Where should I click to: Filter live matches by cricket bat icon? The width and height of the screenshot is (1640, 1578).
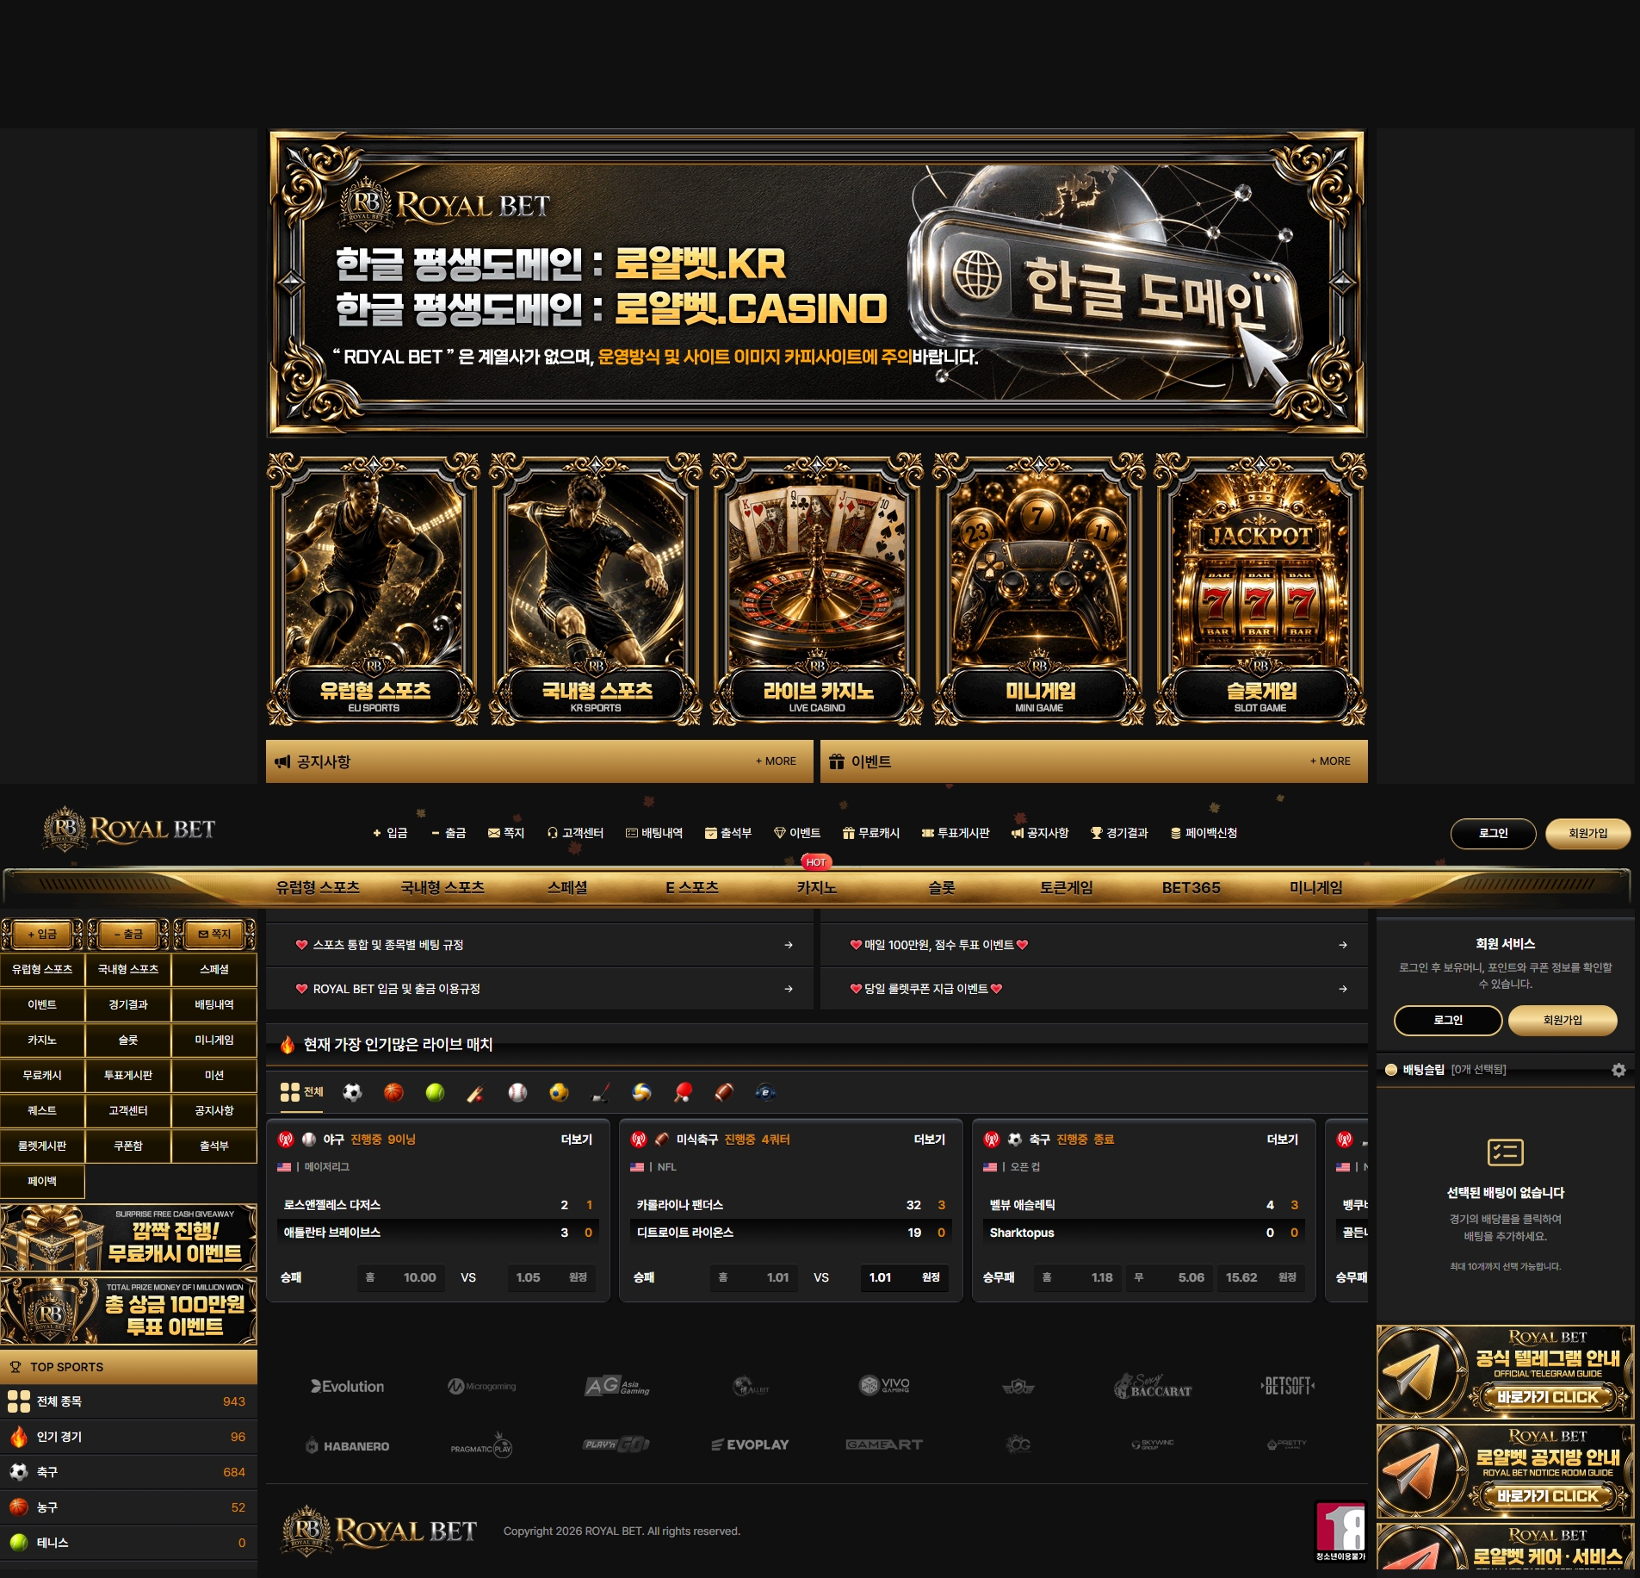pyautogui.click(x=476, y=1092)
